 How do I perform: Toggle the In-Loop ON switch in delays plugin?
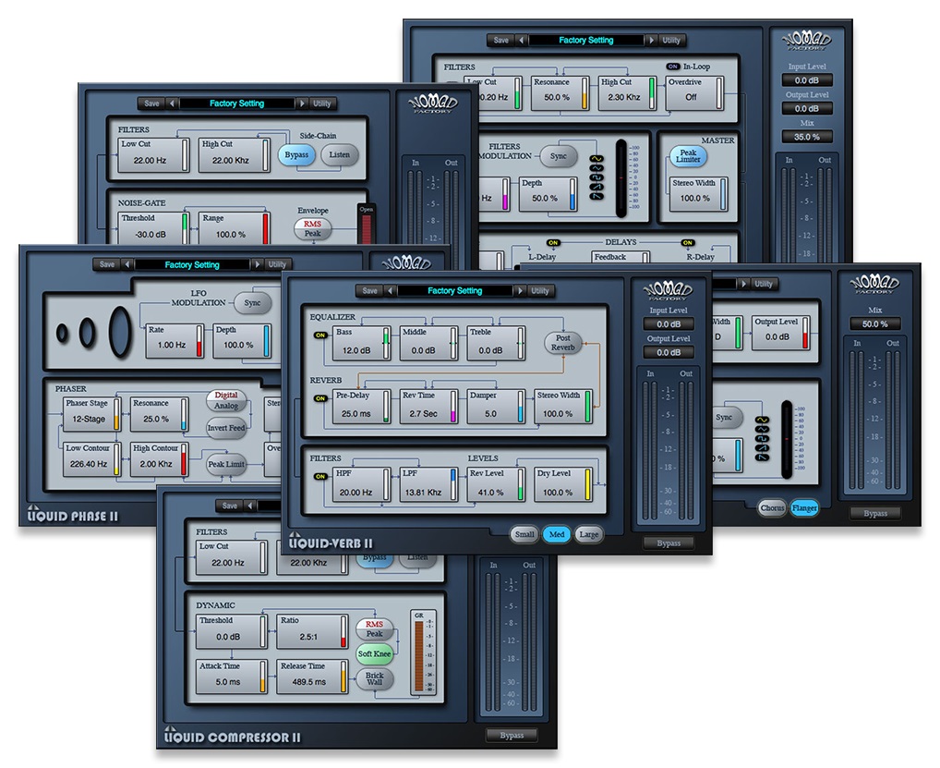[x=673, y=67]
